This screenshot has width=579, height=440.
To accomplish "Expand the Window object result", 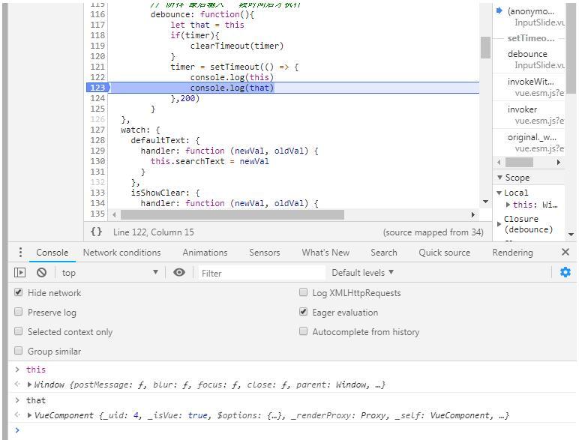I will (x=30, y=385).
